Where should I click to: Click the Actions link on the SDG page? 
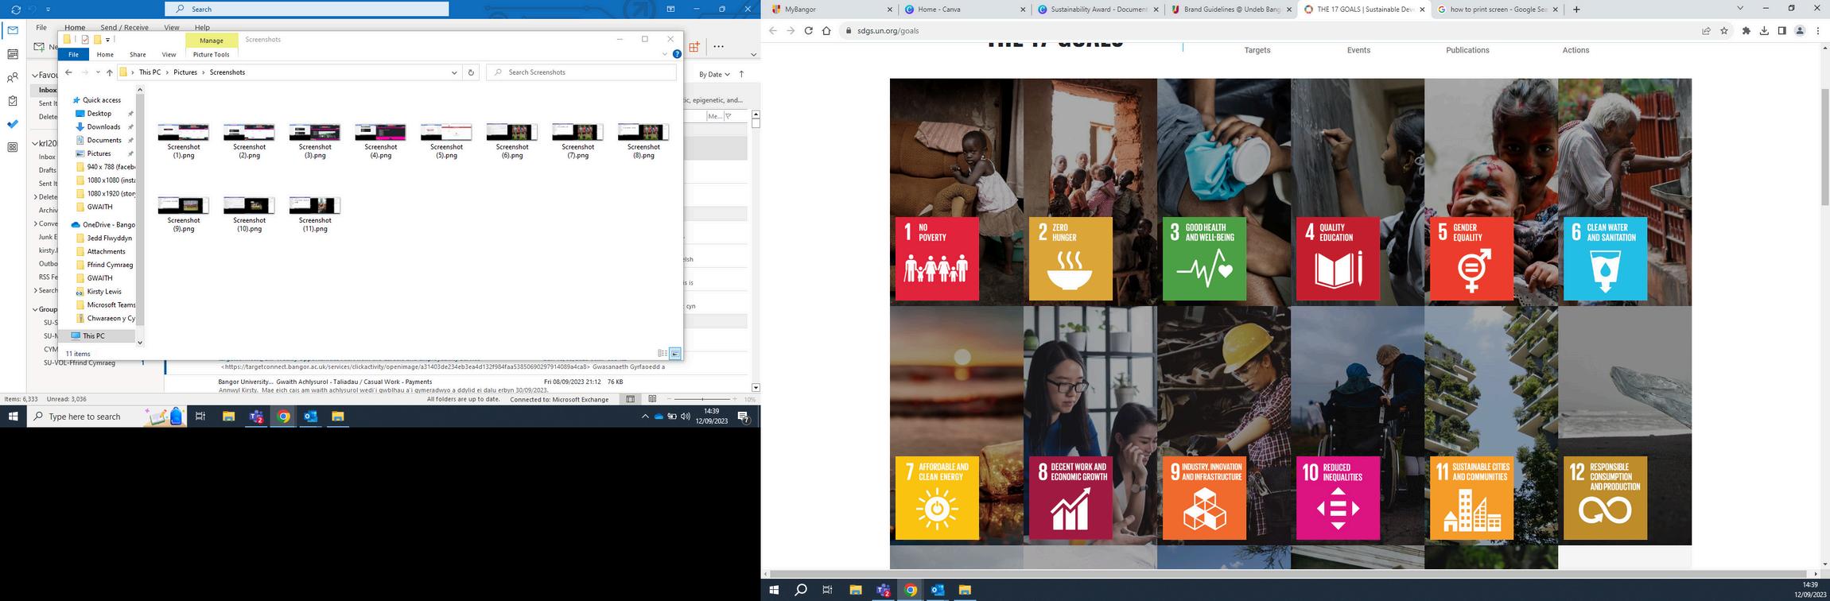(x=1576, y=50)
